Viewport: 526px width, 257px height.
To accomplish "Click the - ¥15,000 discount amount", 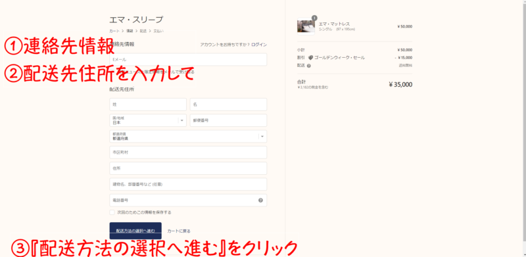I will point(404,58).
